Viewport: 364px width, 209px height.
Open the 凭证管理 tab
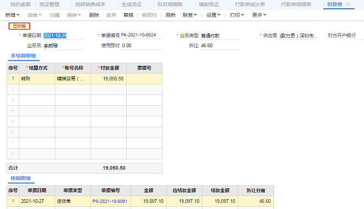(x=49, y=4)
